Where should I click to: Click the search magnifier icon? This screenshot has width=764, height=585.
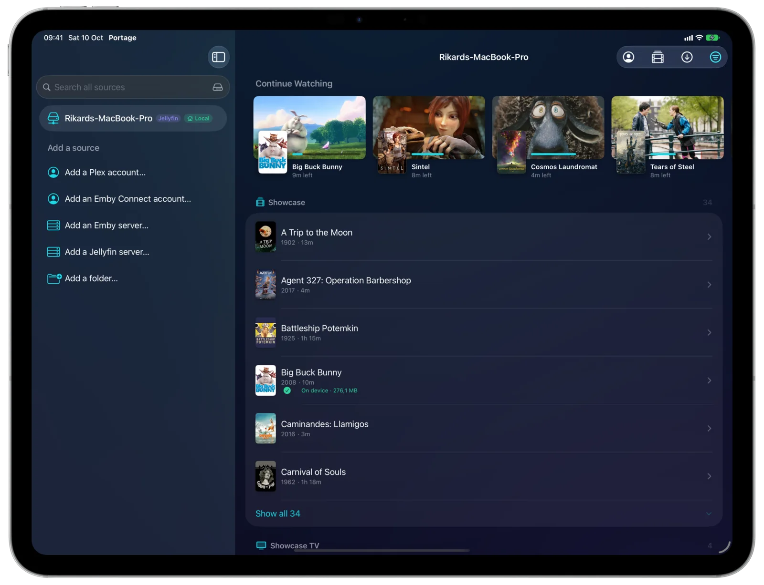click(x=47, y=87)
